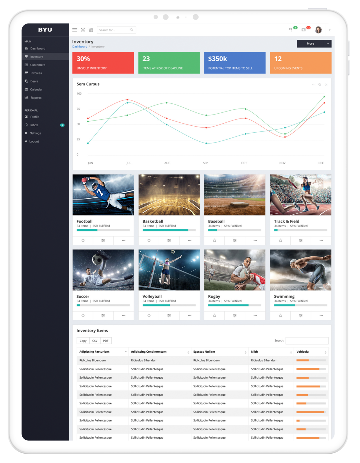The image size is (360, 463).
Task: Expand the More button dropdown arrow
Action: (328, 44)
